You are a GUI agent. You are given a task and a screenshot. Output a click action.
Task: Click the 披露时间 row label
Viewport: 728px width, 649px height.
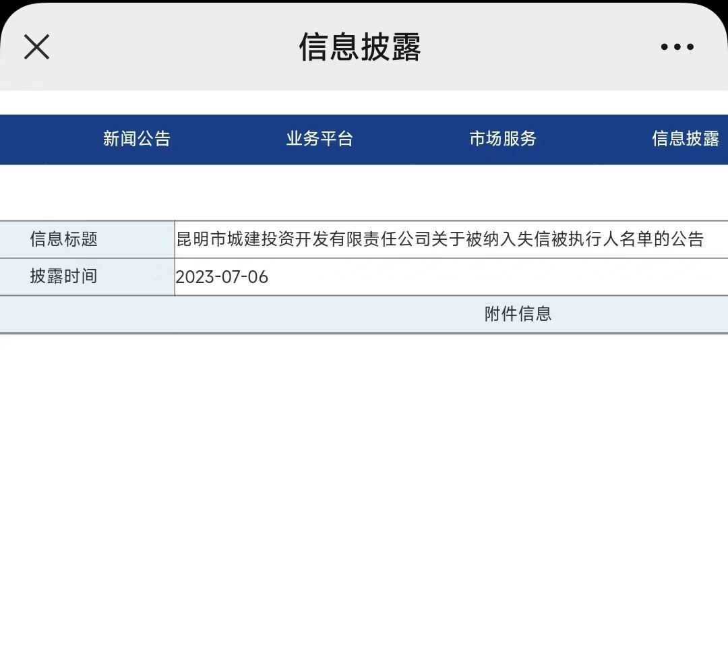(63, 276)
